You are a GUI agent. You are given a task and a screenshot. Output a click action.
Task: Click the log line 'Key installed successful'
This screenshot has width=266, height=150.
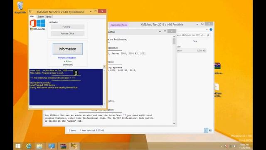(x=40, y=82)
